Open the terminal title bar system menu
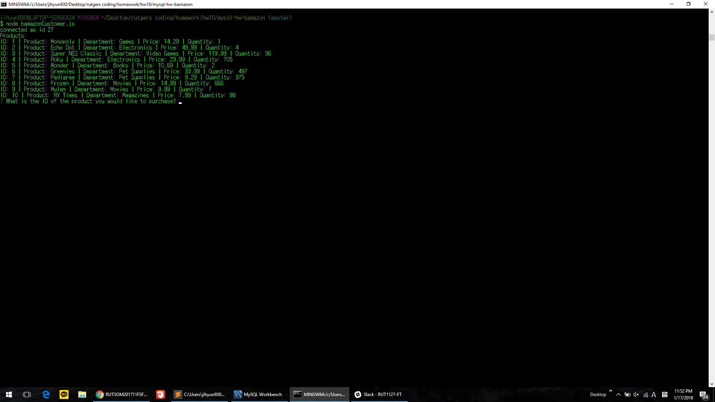 click(x=4, y=4)
